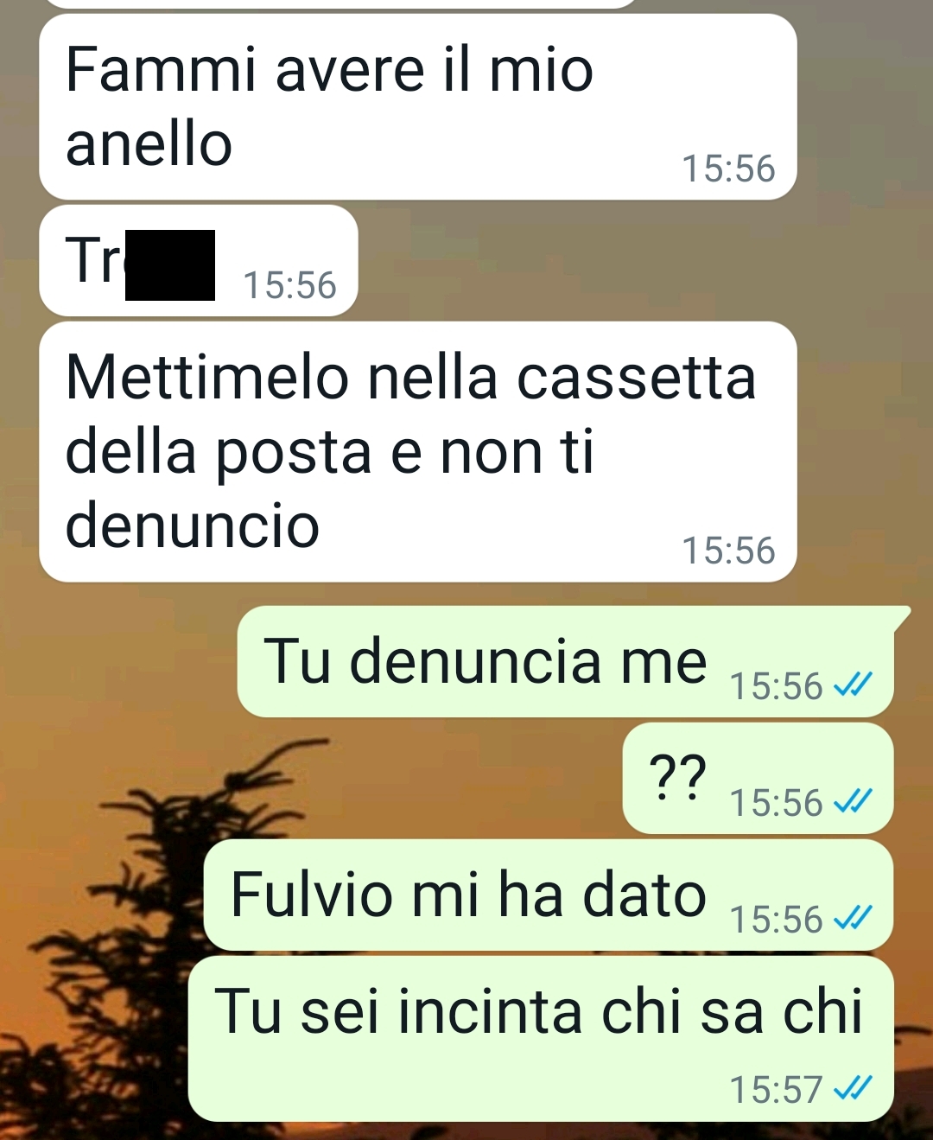The image size is (933, 1140).
Task: Tap timestamp on the 'denuncio' message
Action: tap(729, 551)
